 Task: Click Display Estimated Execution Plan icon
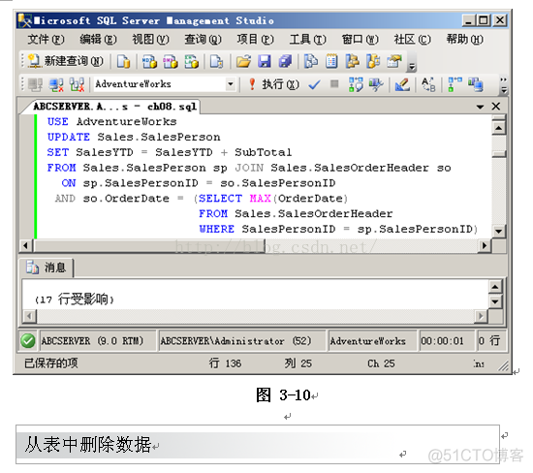pos(356,84)
